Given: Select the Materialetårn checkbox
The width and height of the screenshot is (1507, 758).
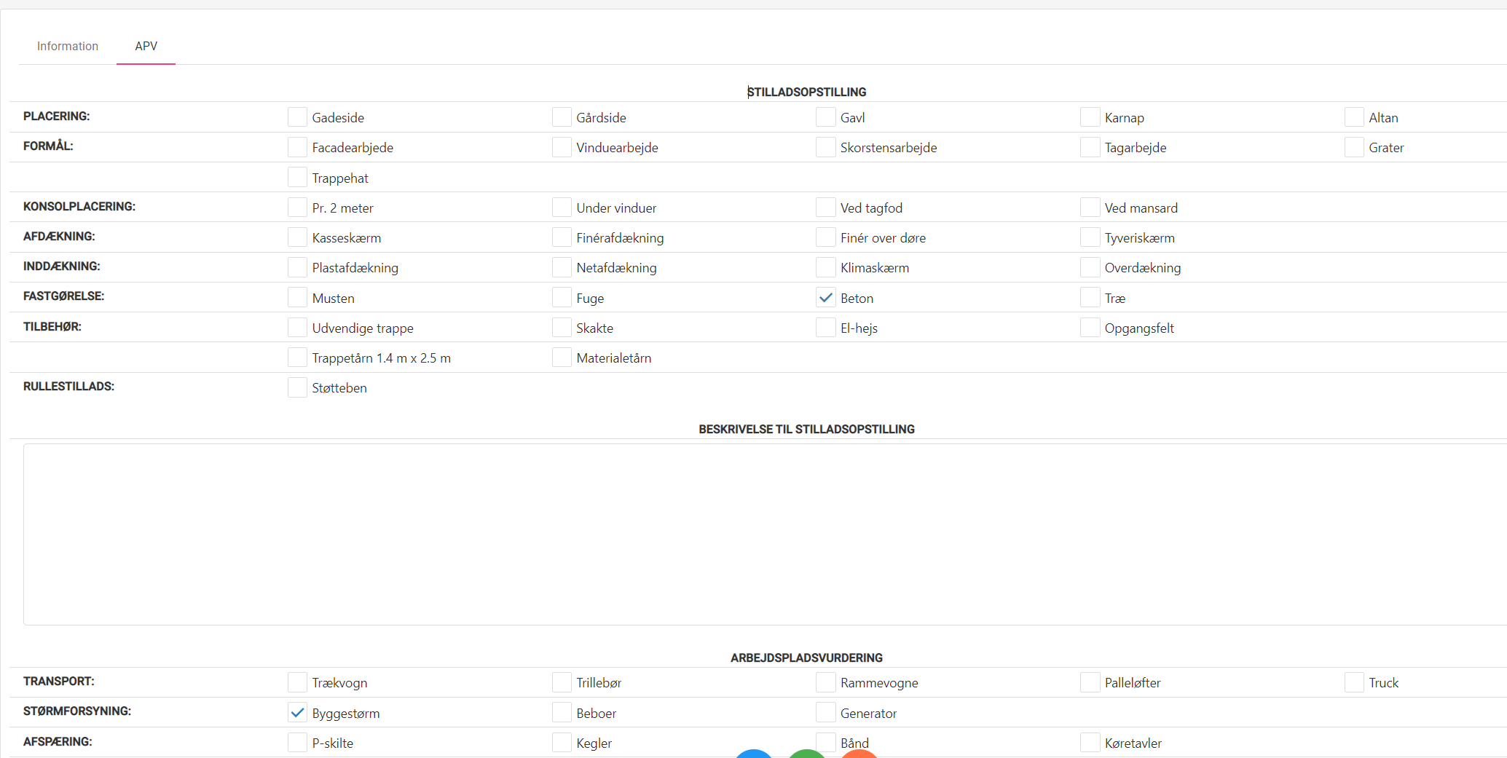Looking at the screenshot, I should [562, 358].
